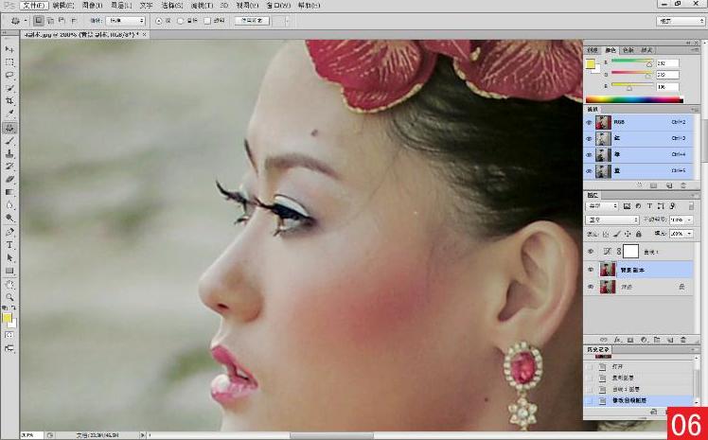Select the Pen tool
708x440 pixels.
[9, 232]
